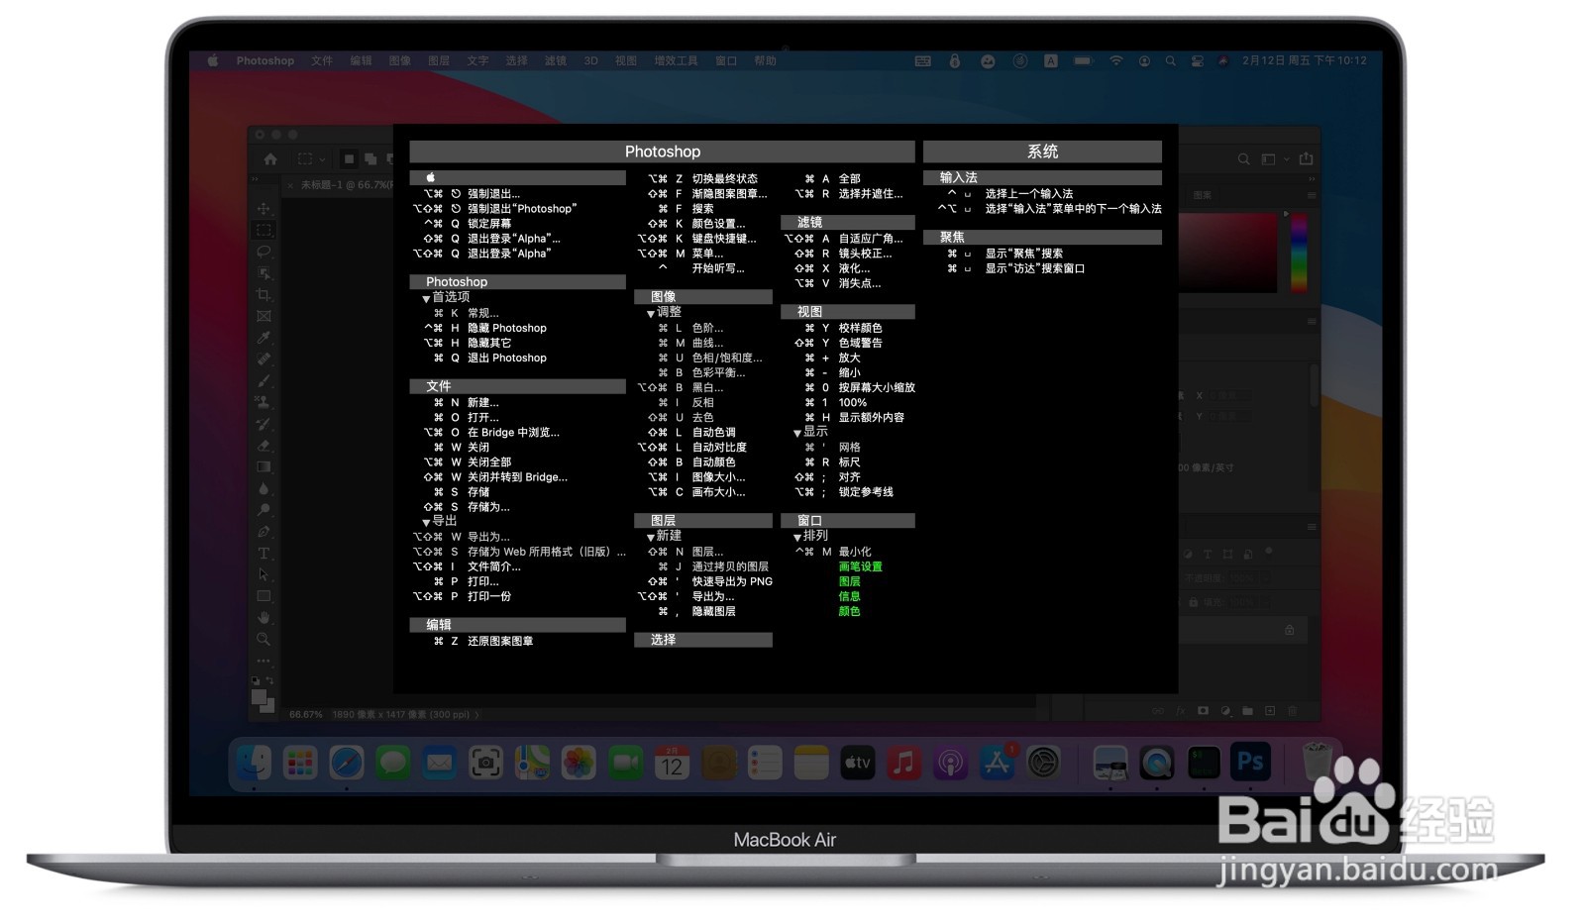Open the 帮助 menu
1585x924 pixels.
(765, 60)
